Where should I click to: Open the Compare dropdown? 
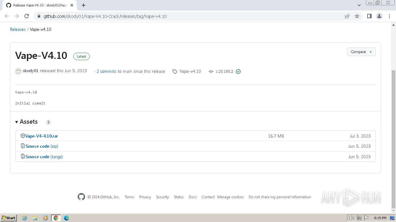pyautogui.click(x=361, y=52)
